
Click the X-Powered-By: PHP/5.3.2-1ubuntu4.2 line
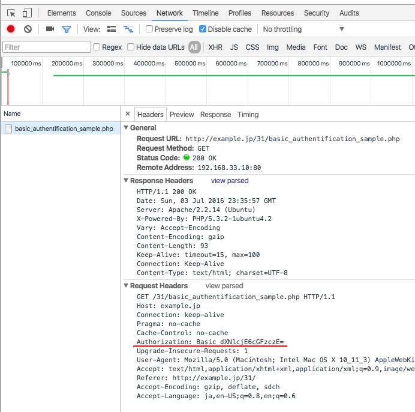click(x=204, y=219)
